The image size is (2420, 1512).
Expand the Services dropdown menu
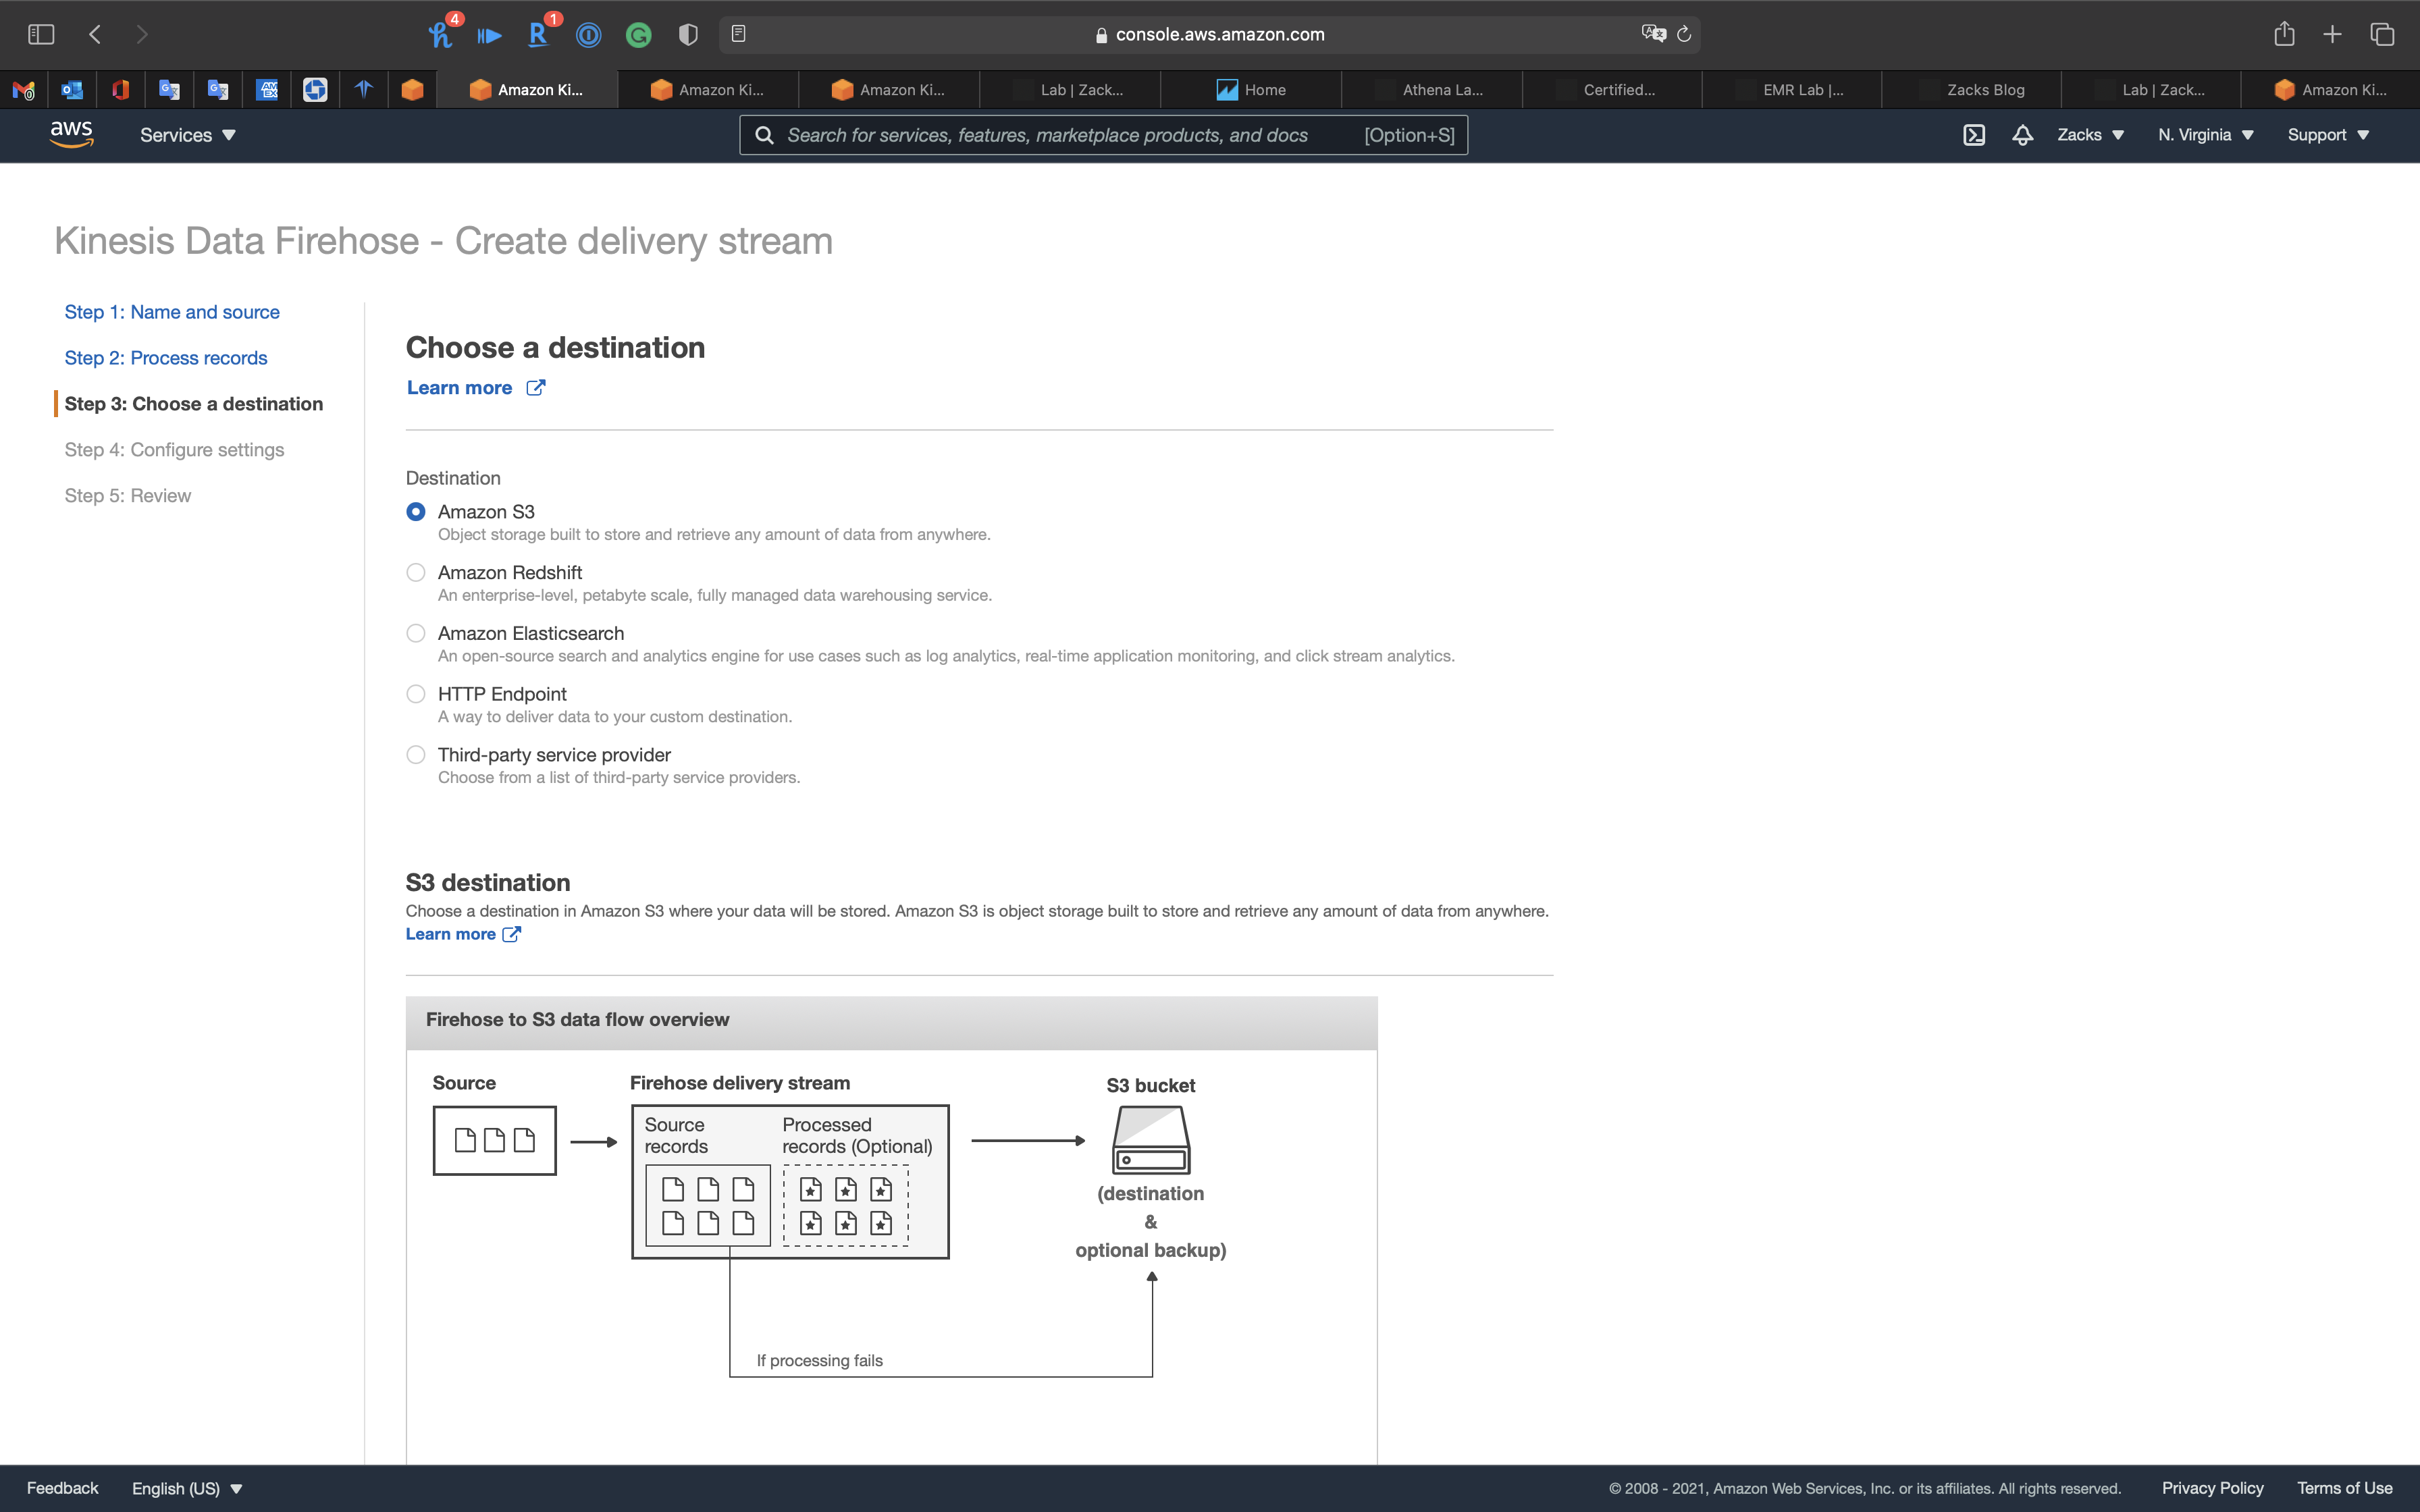(187, 135)
